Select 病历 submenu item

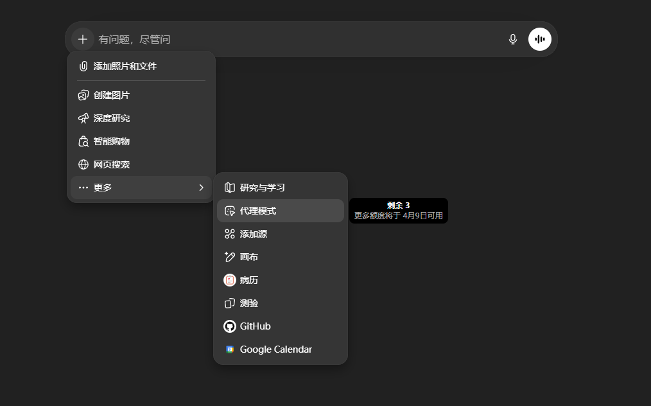tap(281, 280)
